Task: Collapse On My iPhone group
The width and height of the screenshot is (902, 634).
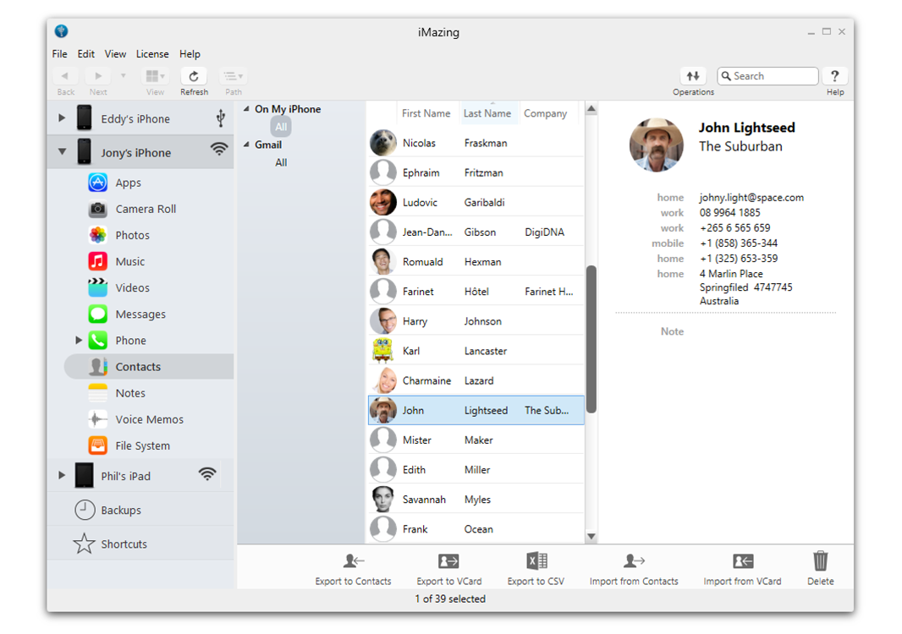Action: (246, 109)
